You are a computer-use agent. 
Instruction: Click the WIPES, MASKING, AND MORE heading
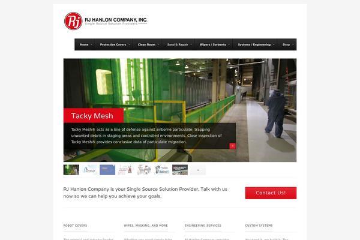coord(146,226)
